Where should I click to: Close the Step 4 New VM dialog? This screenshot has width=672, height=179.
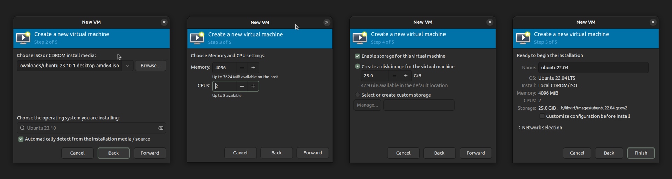tap(490, 22)
